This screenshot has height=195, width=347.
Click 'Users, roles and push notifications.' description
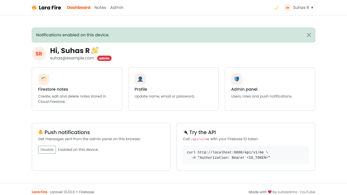(262, 96)
